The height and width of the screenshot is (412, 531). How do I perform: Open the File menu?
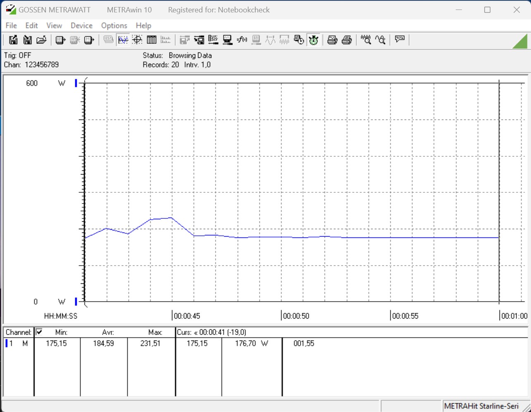point(11,26)
